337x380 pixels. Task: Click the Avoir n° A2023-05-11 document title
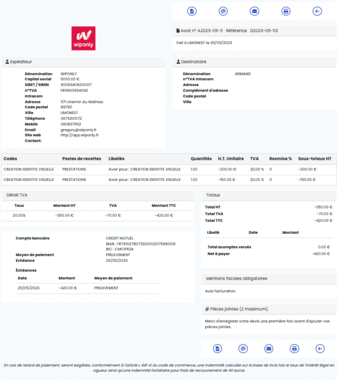click(x=201, y=31)
